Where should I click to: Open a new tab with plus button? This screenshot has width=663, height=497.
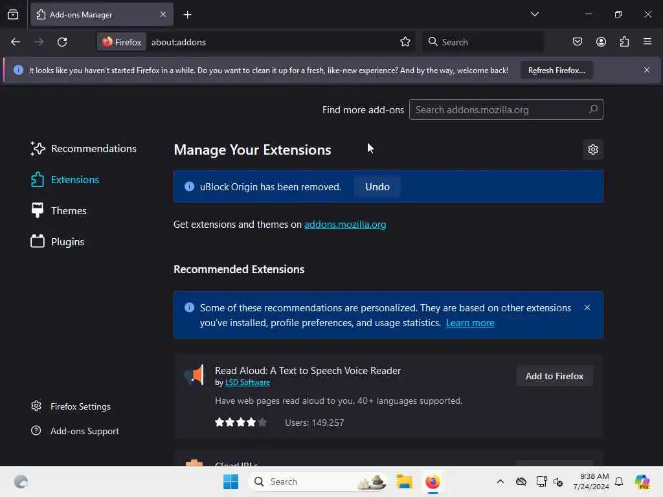[x=187, y=15]
